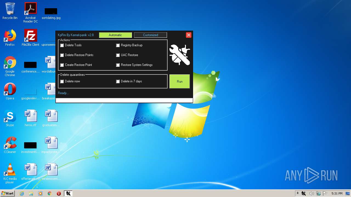Select the sortdating.jpg desktop file
Image resolution: width=351 pixels, height=197 pixels.
51,13
